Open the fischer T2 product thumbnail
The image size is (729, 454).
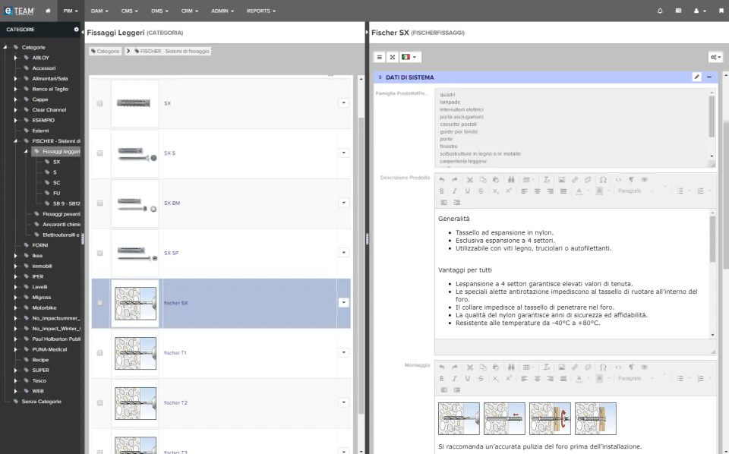point(135,403)
